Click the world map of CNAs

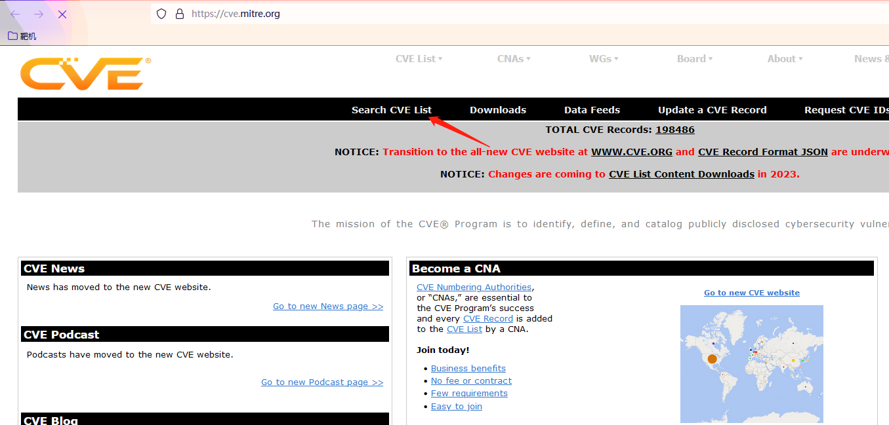[752, 364]
